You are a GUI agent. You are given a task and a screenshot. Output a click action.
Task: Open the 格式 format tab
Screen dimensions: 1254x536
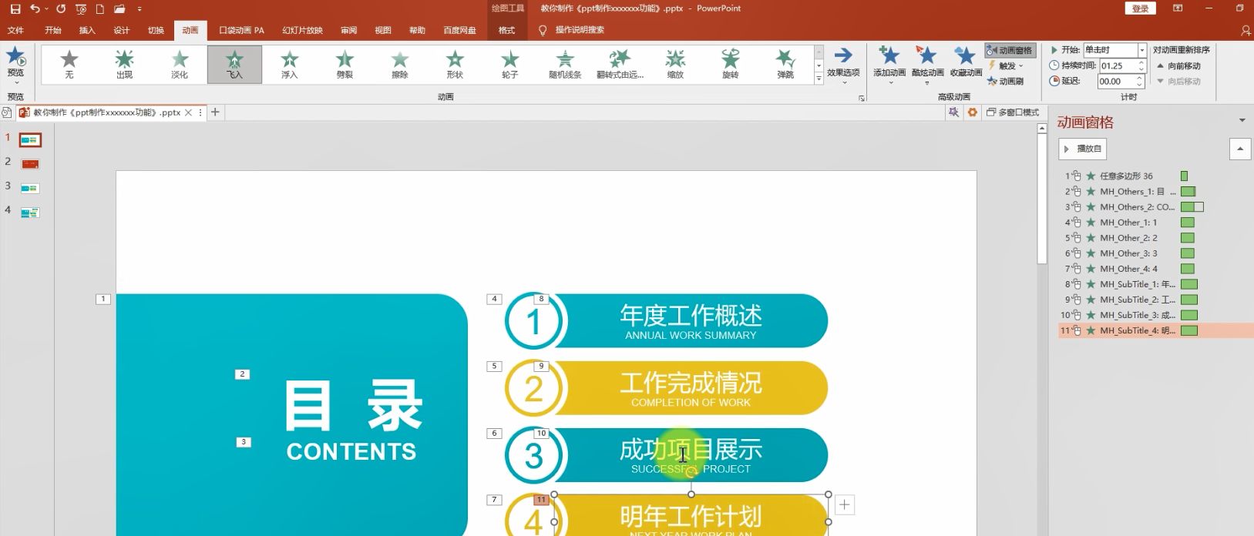click(x=506, y=30)
